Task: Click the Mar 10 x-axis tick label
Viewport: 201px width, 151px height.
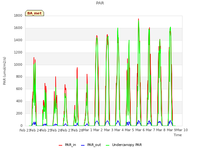Action: 182,130
